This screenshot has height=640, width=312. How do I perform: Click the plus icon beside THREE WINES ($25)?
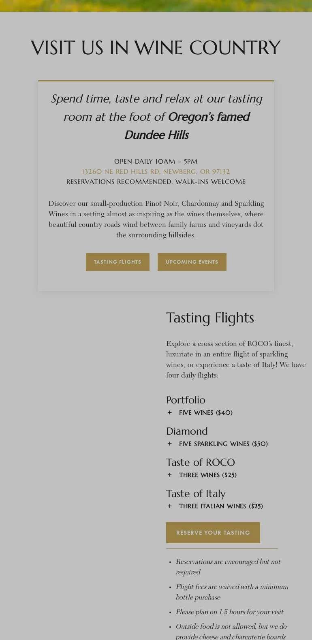(x=169, y=475)
